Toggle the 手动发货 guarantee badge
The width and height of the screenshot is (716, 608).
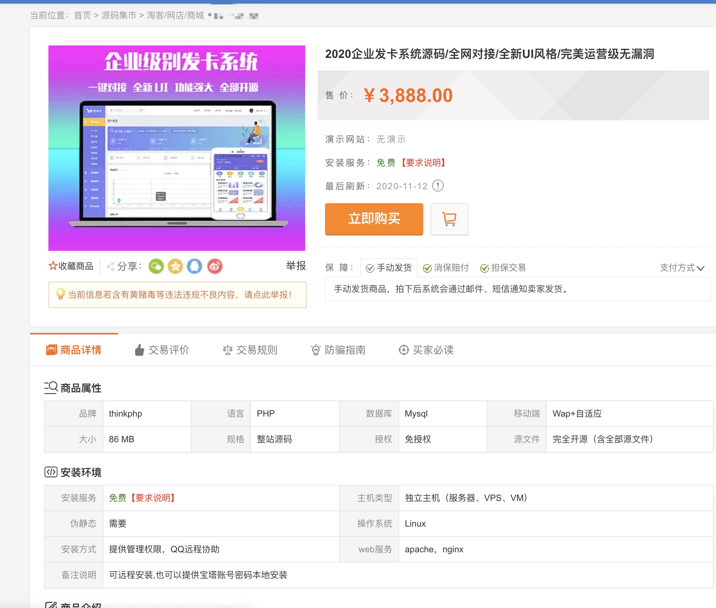(389, 268)
